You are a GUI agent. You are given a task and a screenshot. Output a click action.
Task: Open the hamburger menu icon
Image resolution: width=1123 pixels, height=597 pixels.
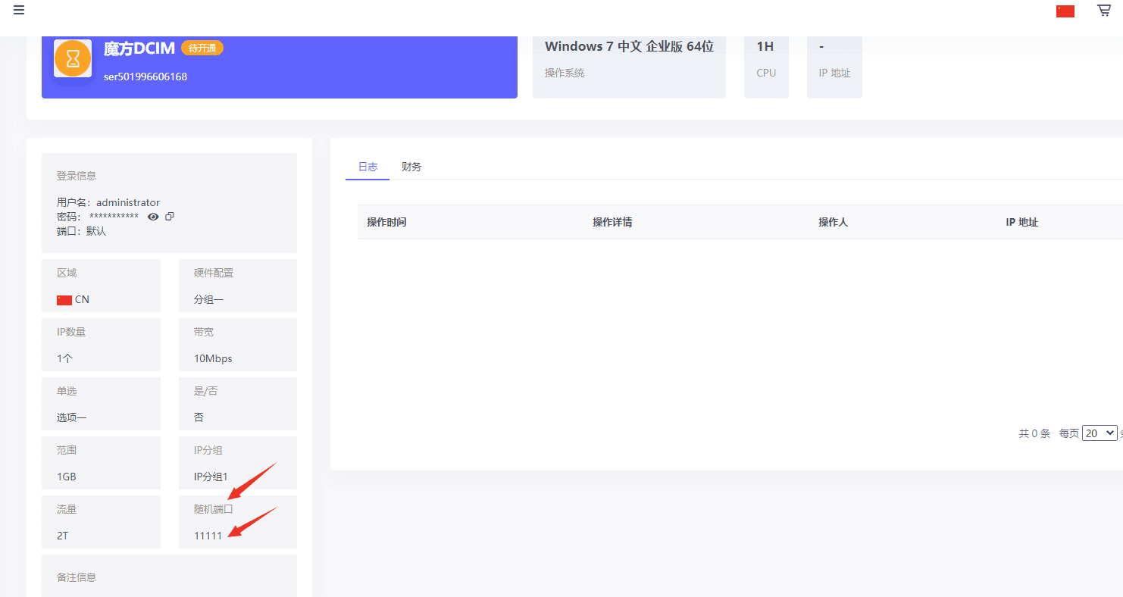coord(19,10)
